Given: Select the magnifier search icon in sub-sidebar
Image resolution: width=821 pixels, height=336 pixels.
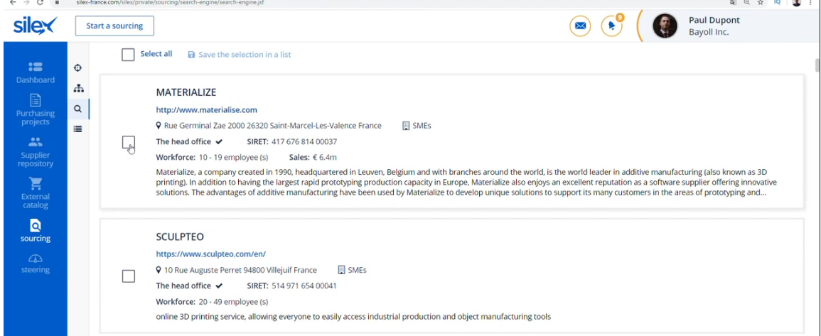Looking at the screenshot, I should (78, 109).
